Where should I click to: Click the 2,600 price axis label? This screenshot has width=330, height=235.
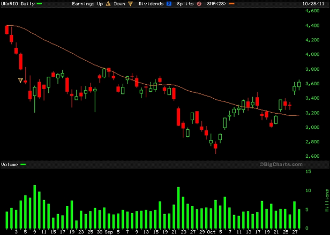(312, 156)
